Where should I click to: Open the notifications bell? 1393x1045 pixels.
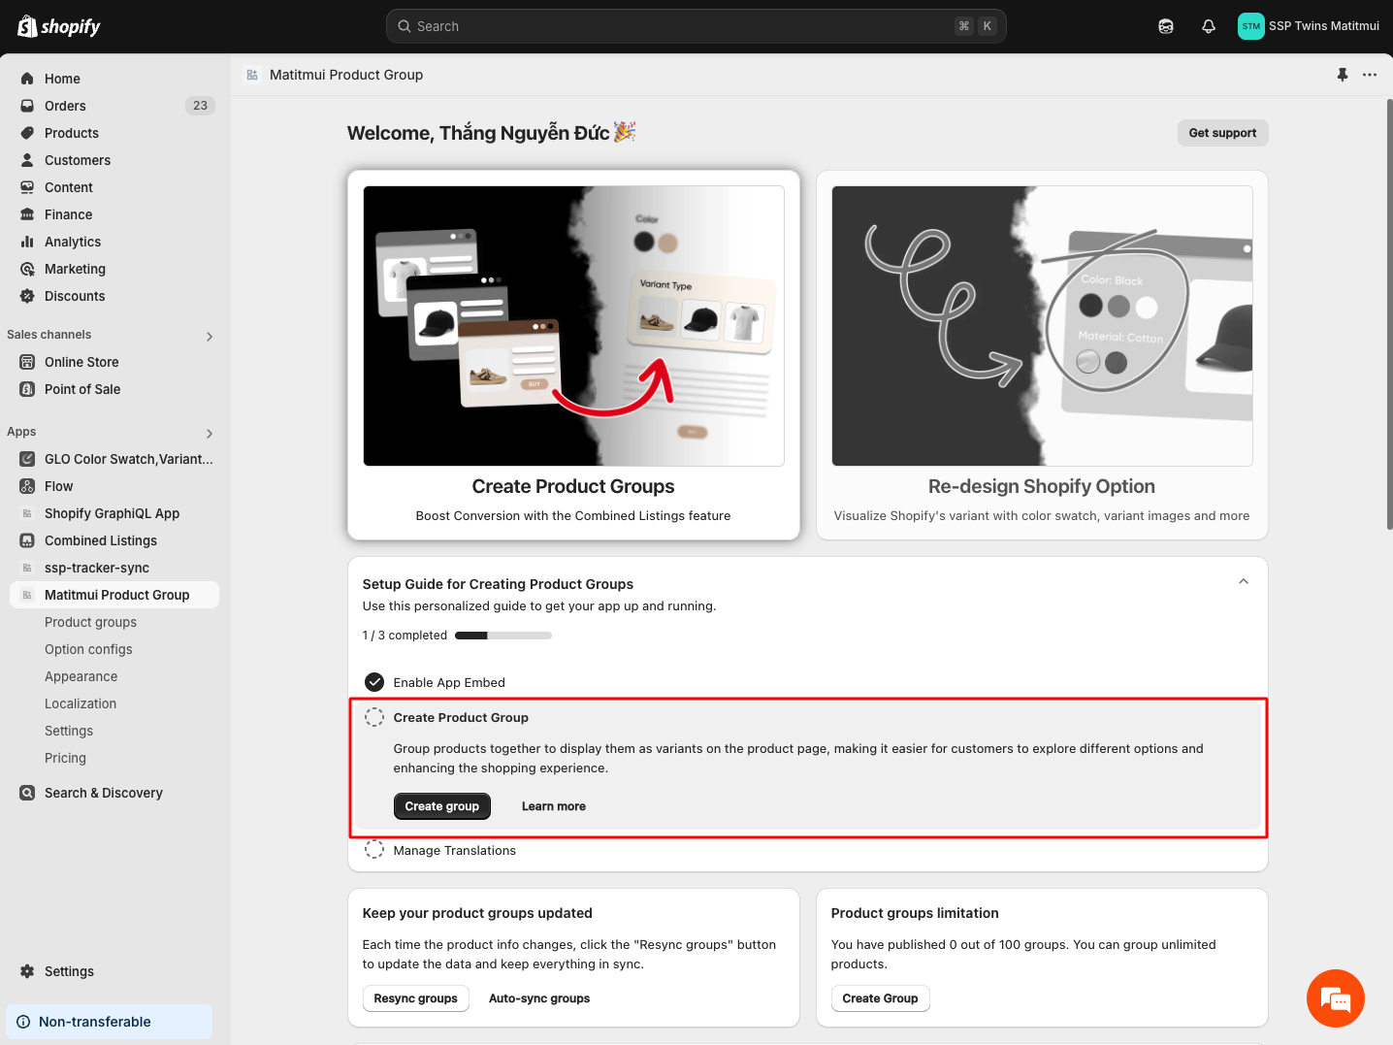1209,26
